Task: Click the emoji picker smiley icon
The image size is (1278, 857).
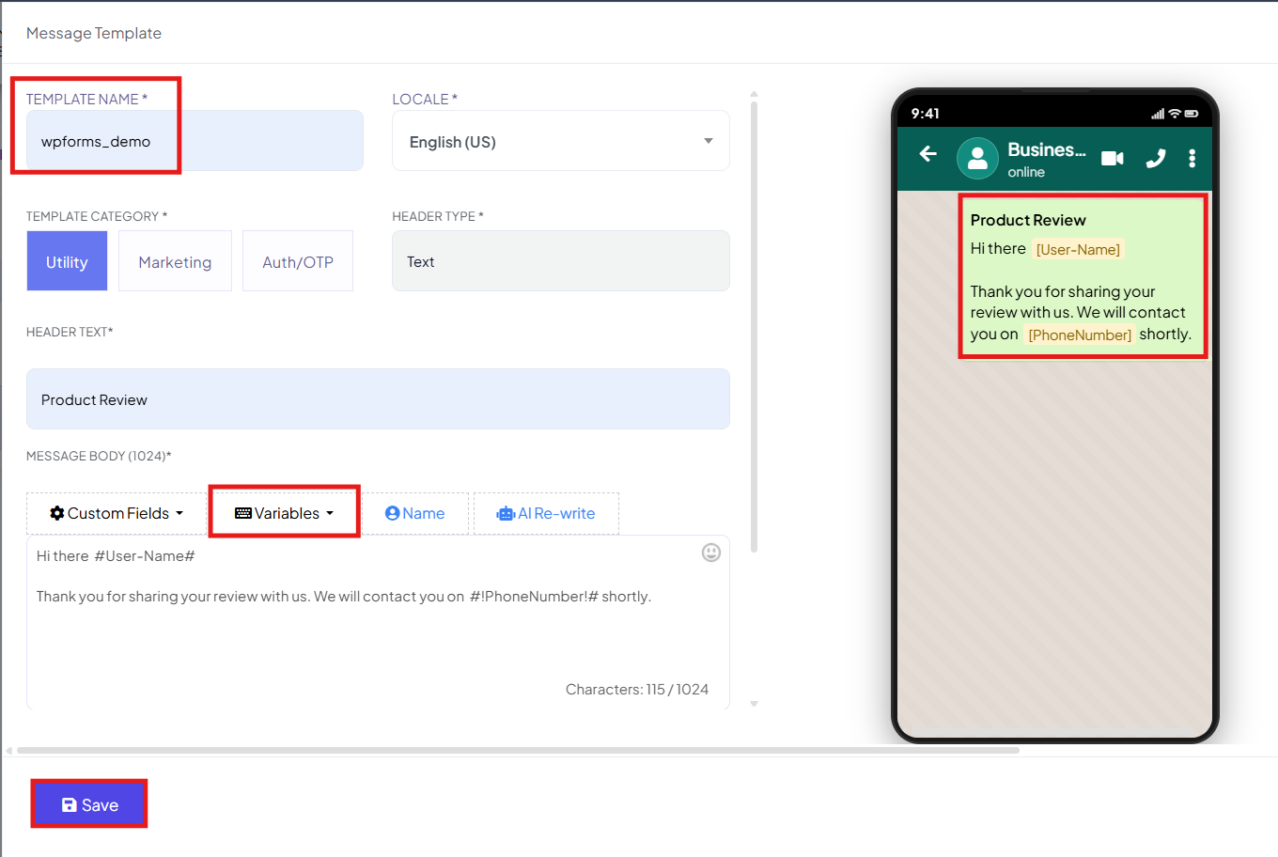Action: tap(711, 553)
